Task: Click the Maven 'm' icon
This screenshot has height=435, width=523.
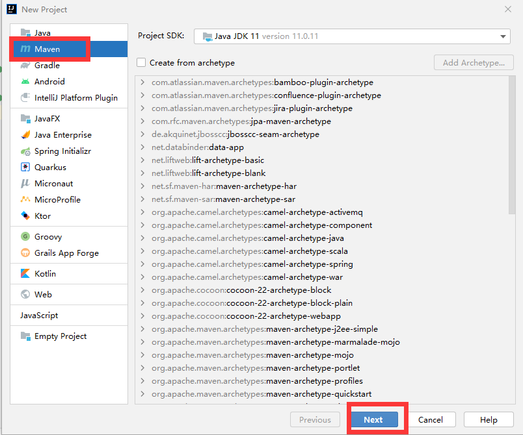Action: (25, 49)
